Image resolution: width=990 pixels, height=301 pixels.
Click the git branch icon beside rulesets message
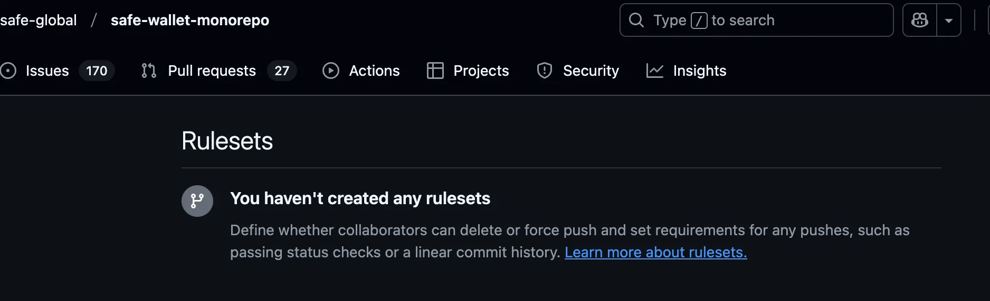click(197, 201)
